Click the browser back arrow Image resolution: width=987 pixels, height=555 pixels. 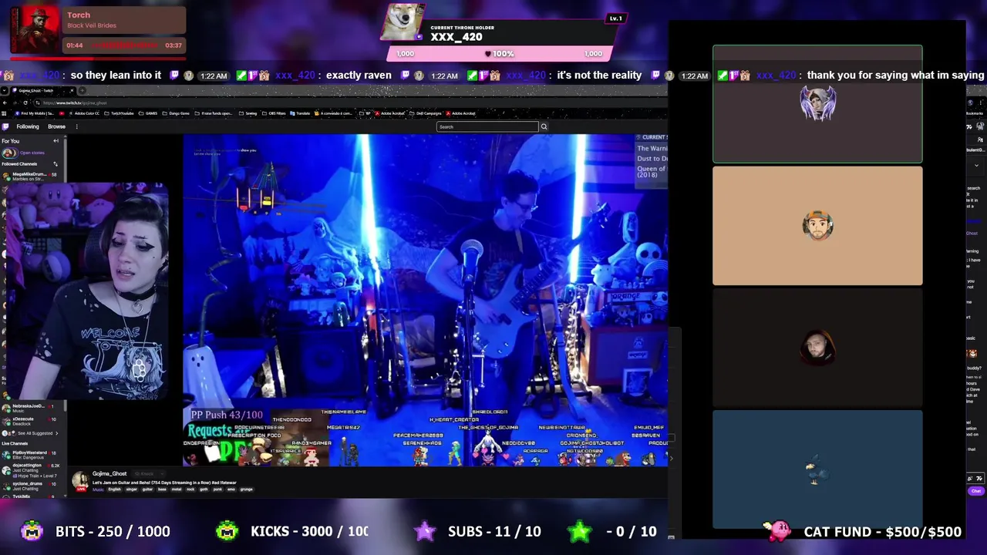click(6, 103)
